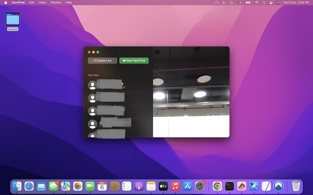Open Music app in Dock
Screen dimensions: 313x195
point(175,186)
